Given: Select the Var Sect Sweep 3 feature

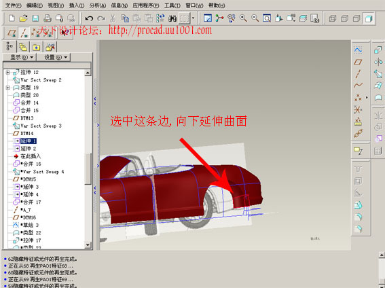Looking at the screenshot, I should click(41, 126).
